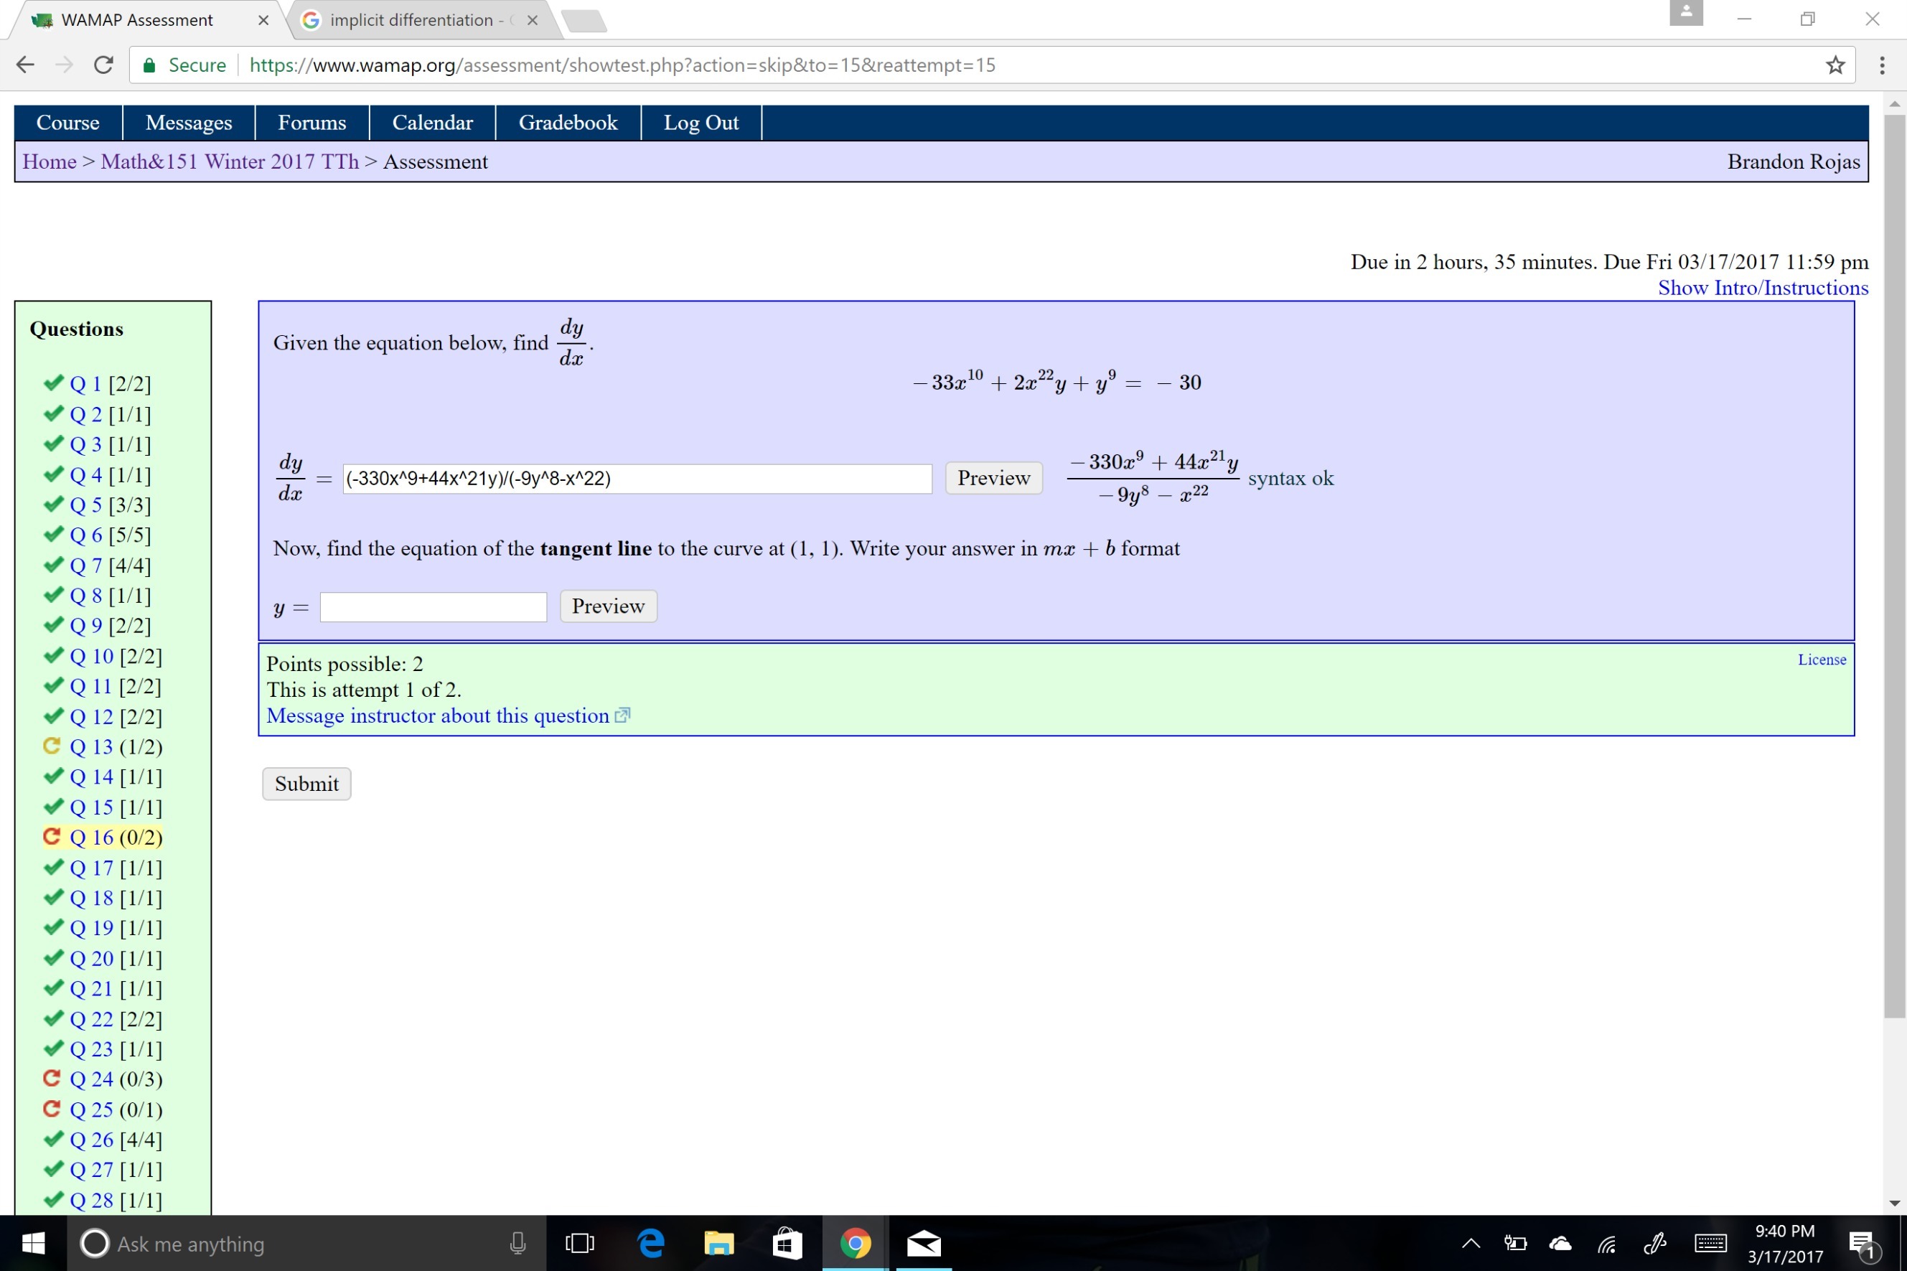Screen dimensions: 1907x1271
Task: Click external link icon beside Message instructor
Action: 622,716
